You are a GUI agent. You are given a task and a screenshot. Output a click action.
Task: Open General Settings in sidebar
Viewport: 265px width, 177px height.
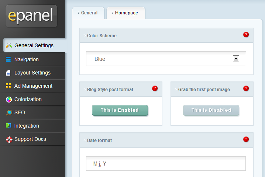tap(34, 45)
